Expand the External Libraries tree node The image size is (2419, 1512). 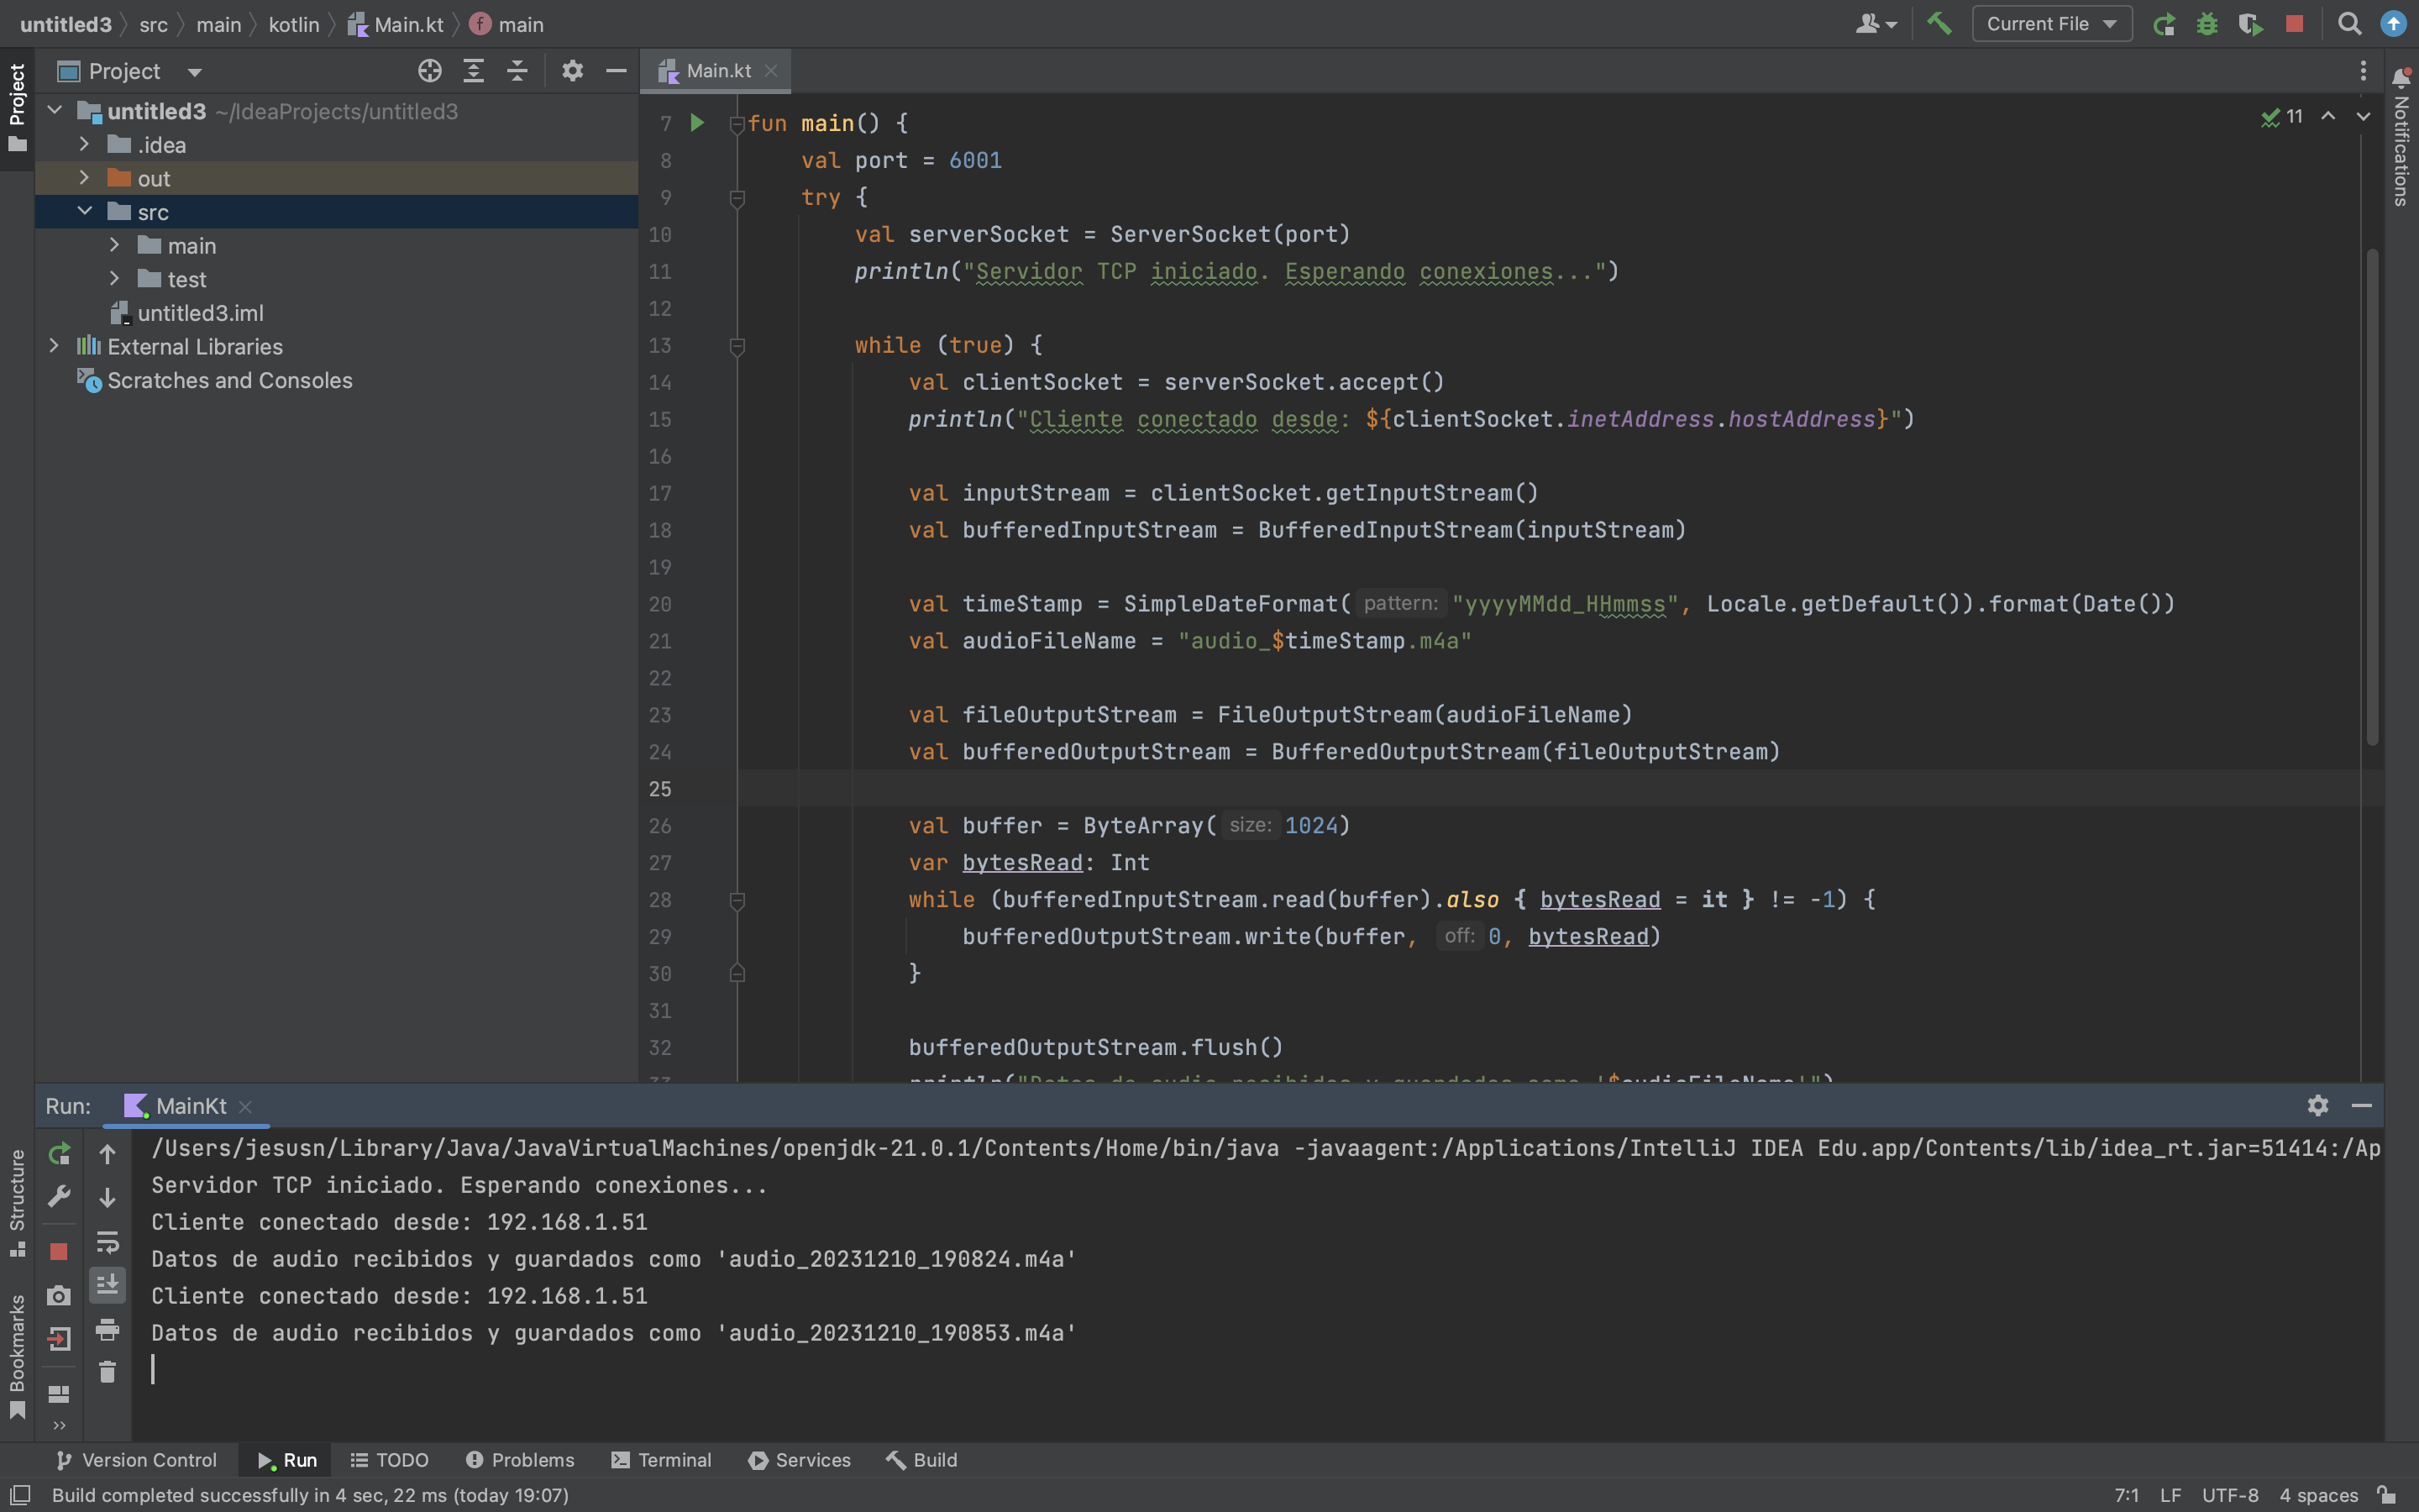[x=54, y=346]
